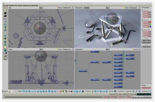Open the Edit menu

coord(7,5)
